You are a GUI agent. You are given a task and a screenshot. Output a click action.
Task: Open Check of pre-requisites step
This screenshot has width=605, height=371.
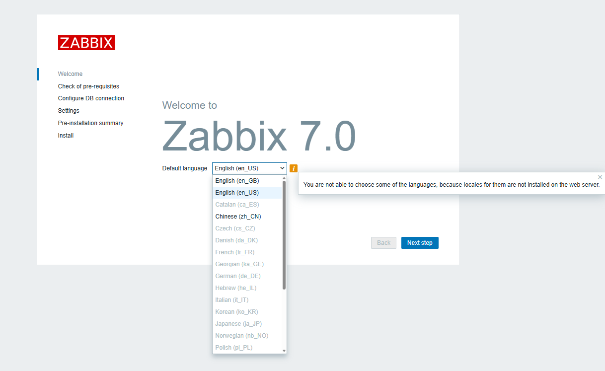coord(88,86)
